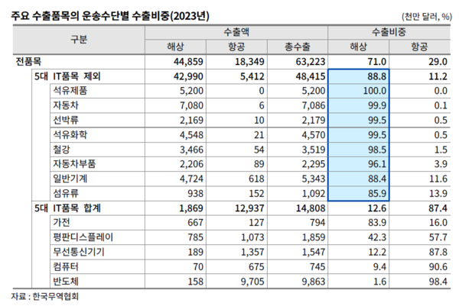The image size is (459, 306).
Task: Click the 평판디스플레이 row label
Action: click(82, 236)
